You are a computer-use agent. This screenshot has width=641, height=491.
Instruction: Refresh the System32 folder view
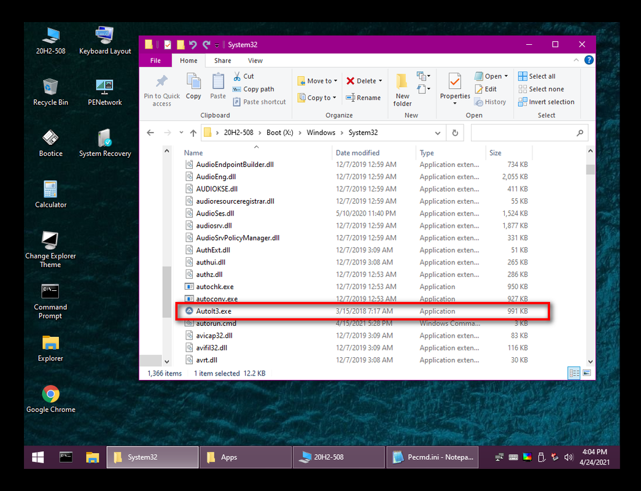tap(455, 133)
